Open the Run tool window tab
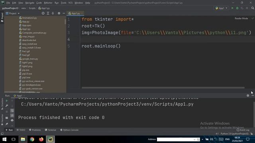255x143 pixels. (x=9, y=130)
